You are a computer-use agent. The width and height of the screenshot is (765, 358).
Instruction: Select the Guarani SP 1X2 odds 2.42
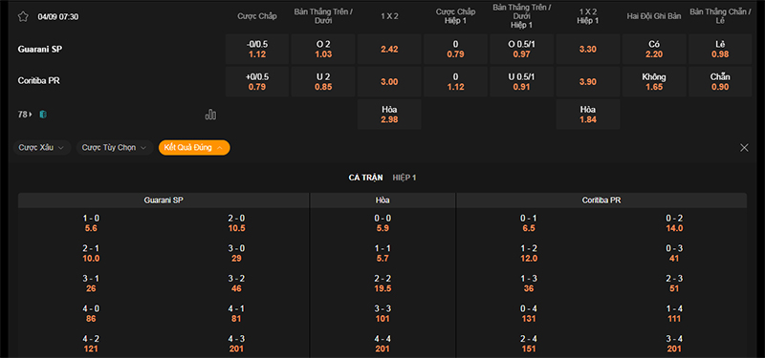(389, 50)
